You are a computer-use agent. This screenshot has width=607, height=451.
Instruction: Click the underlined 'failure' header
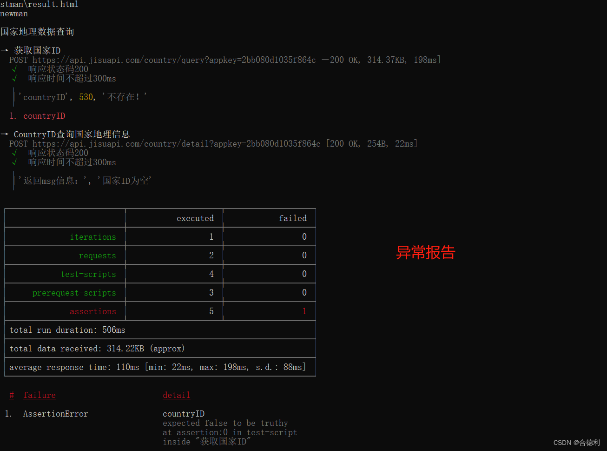point(40,395)
